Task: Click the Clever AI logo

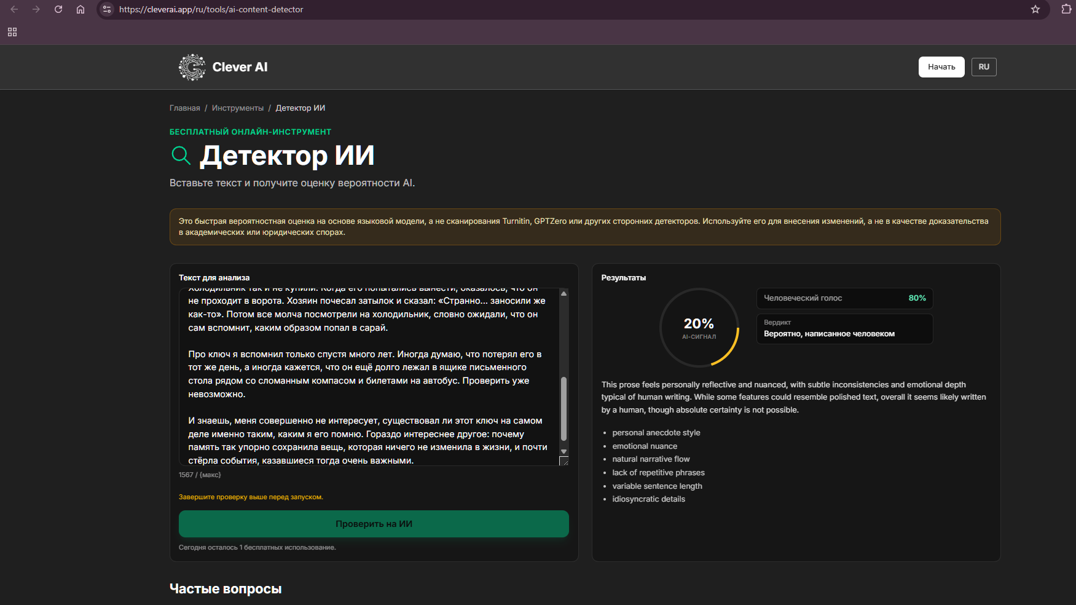Action: [223, 67]
